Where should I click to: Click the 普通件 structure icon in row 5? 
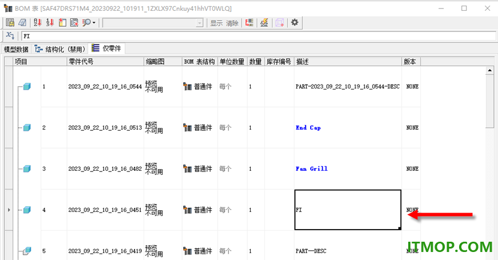click(187, 251)
